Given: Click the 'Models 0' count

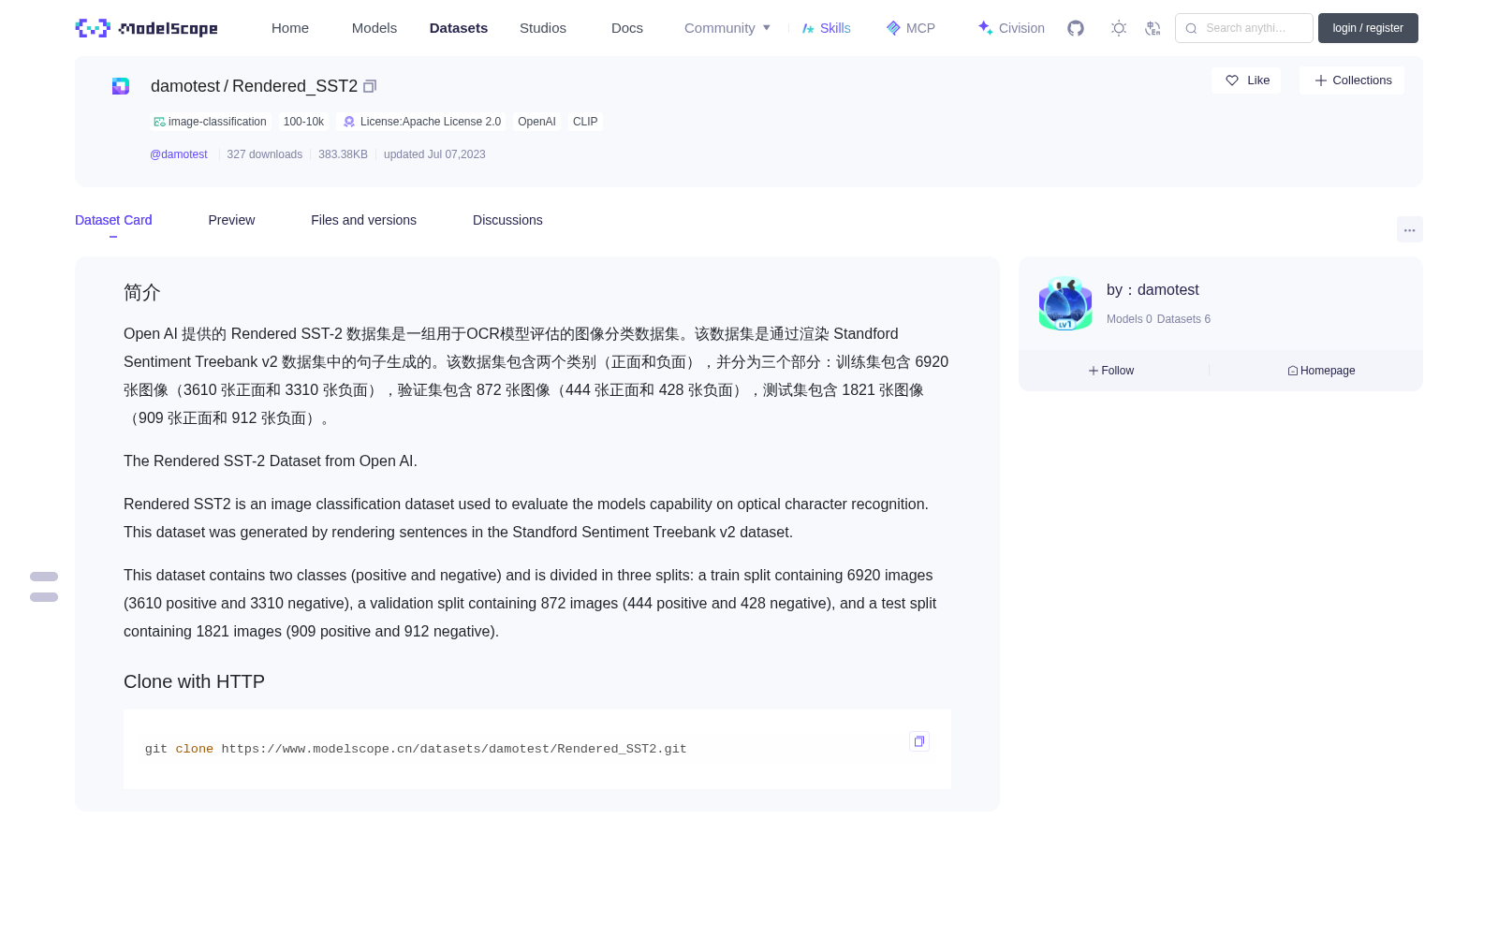Looking at the screenshot, I should pyautogui.click(x=1129, y=319).
